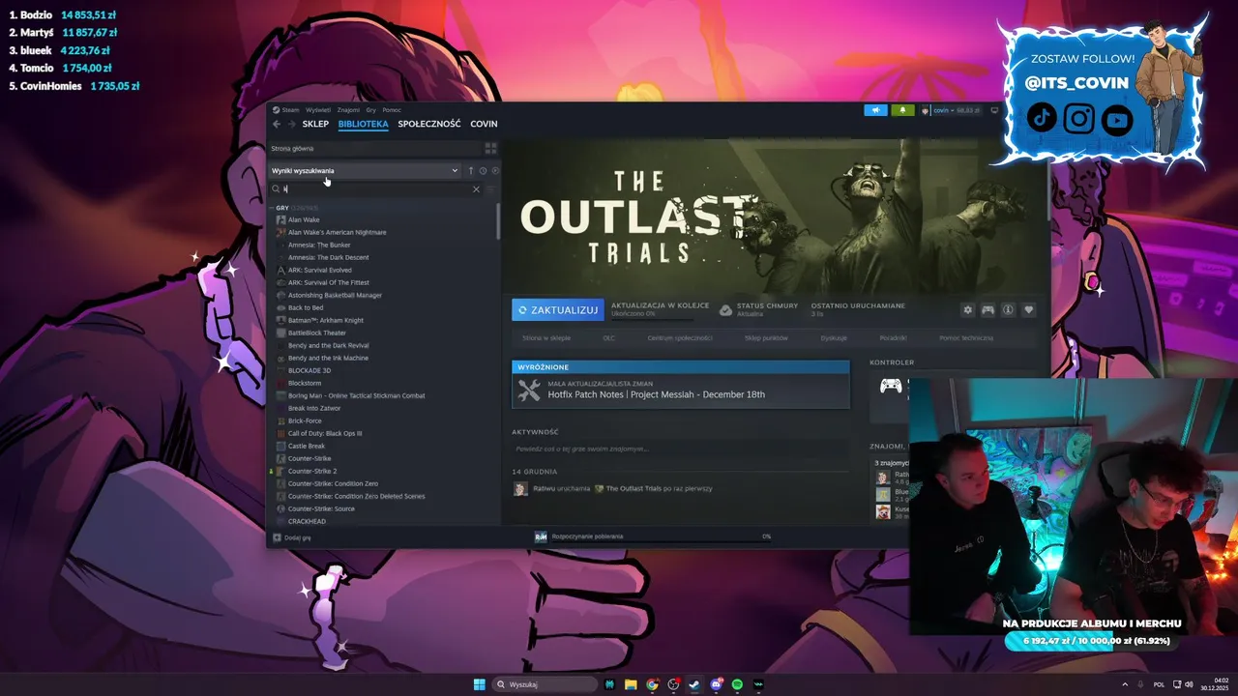1238x696 pixels.
Task: Open the advanced filter icon beside search
Action: click(x=490, y=189)
